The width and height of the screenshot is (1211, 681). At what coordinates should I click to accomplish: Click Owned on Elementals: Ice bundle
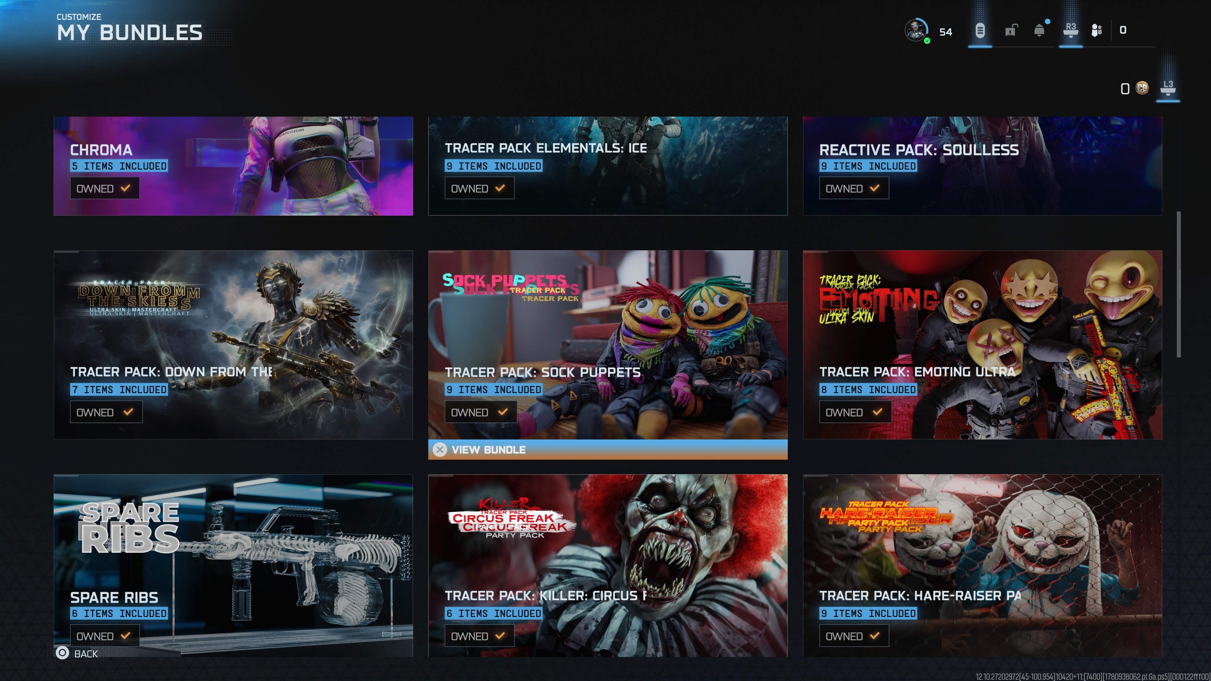pos(479,189)
